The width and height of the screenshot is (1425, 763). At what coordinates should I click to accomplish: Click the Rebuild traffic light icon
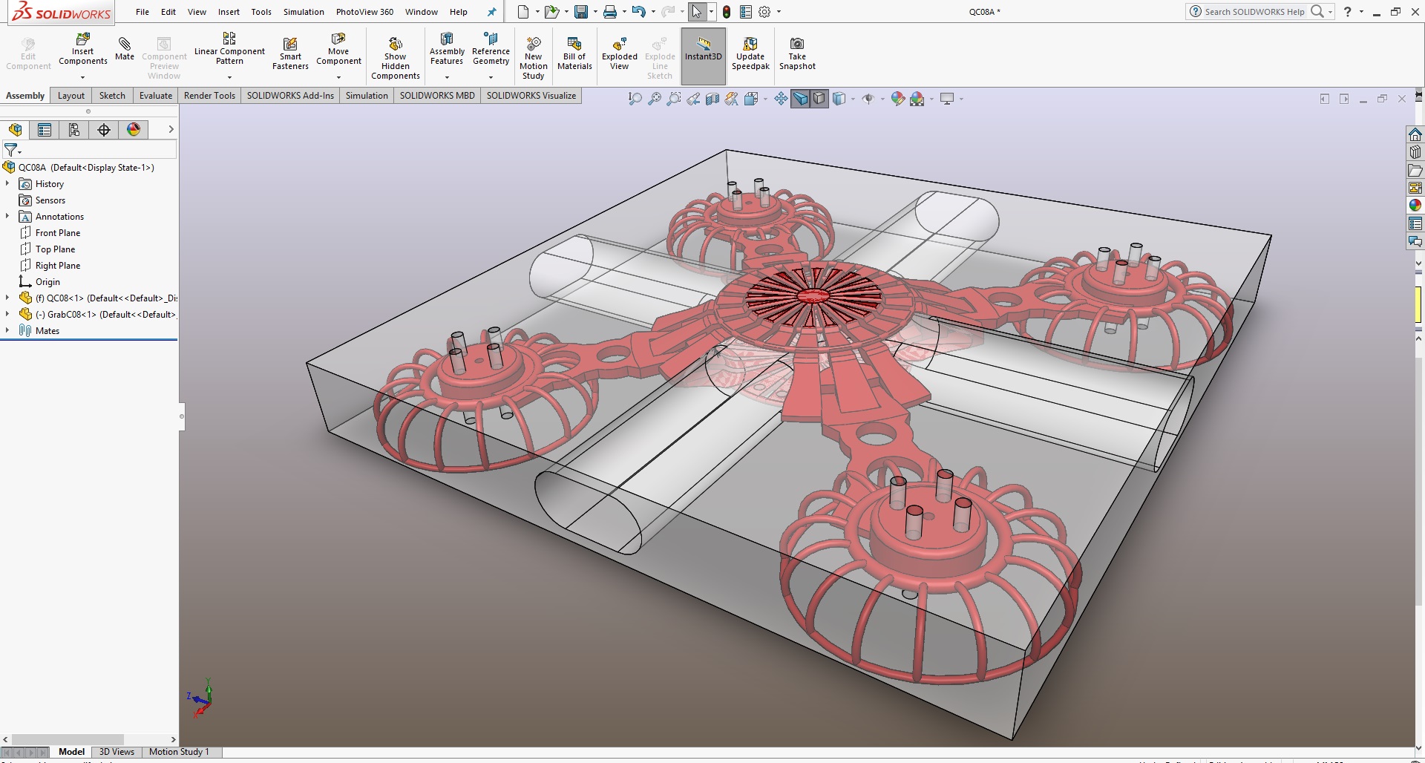(x=727, y=12)
